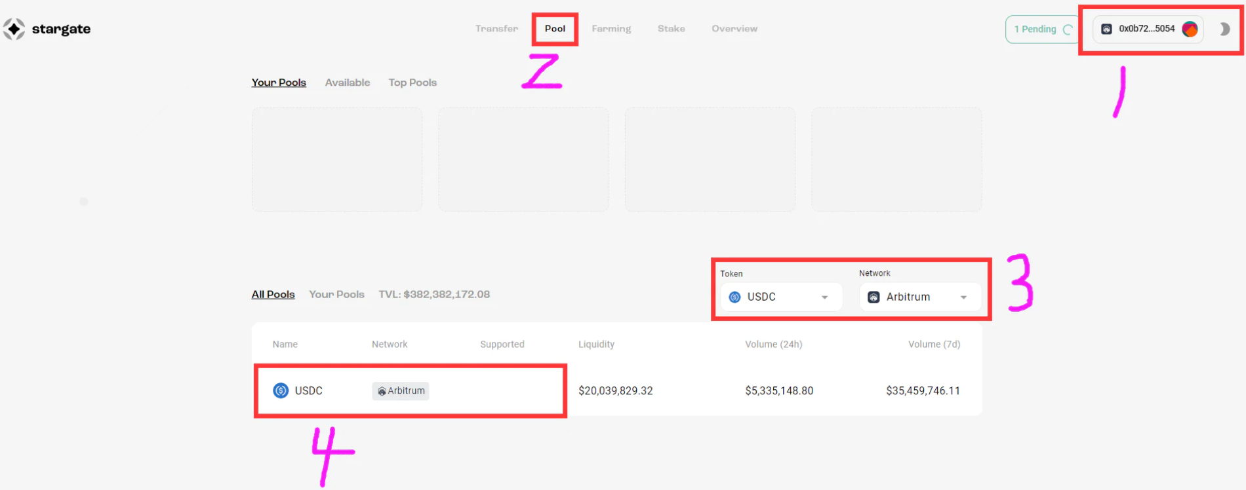Click 24h volume $5,335,148.80
Viewport: 1246px width, 490px height.
coord(779,391)
